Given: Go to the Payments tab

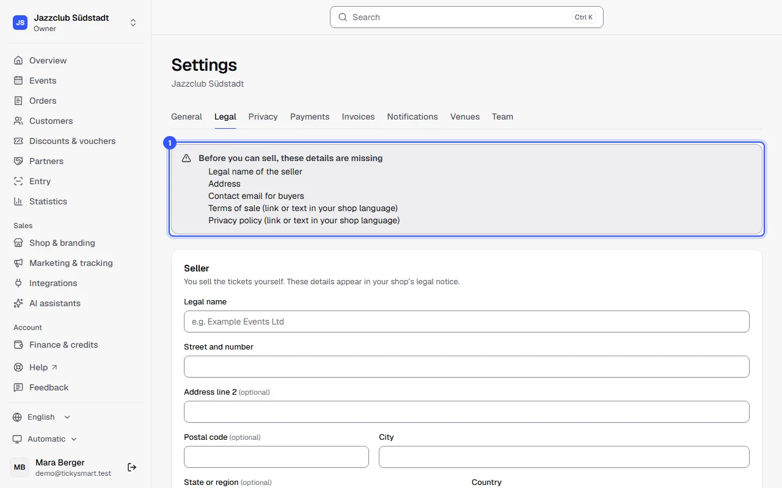Looking at the screenshot, I should (x=310, y=117).
